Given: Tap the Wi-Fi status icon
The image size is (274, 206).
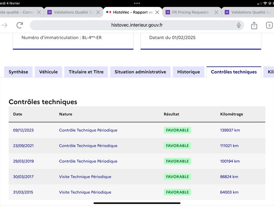Looking at the screenshot, I should [x=265, y=3].
